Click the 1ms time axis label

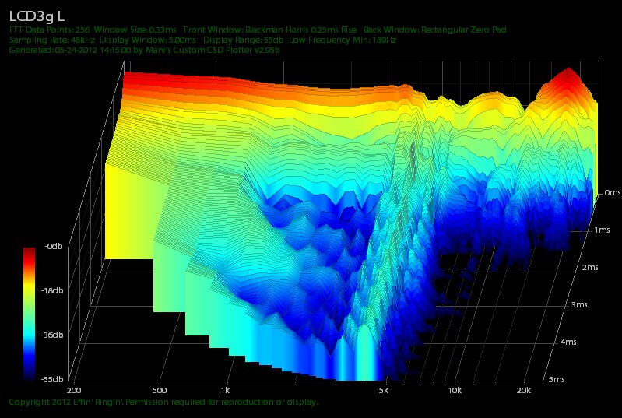pyautogui.click(x=602, y=230)
